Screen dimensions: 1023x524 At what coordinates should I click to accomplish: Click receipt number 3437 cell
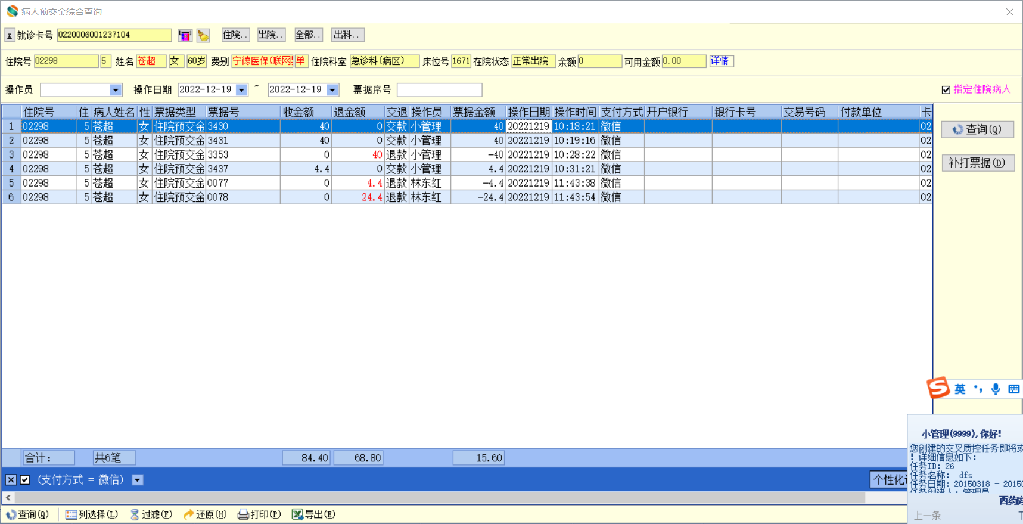[242, 169]
